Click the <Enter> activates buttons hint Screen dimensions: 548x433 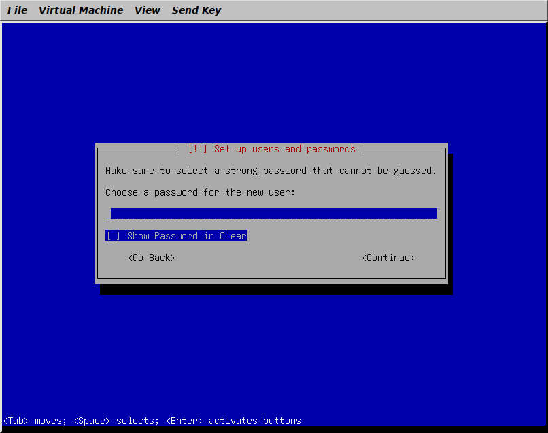click(x=233, y=421)
